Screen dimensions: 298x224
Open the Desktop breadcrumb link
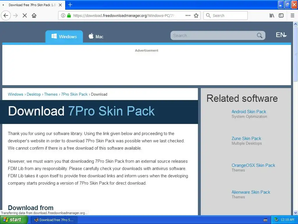34,94
